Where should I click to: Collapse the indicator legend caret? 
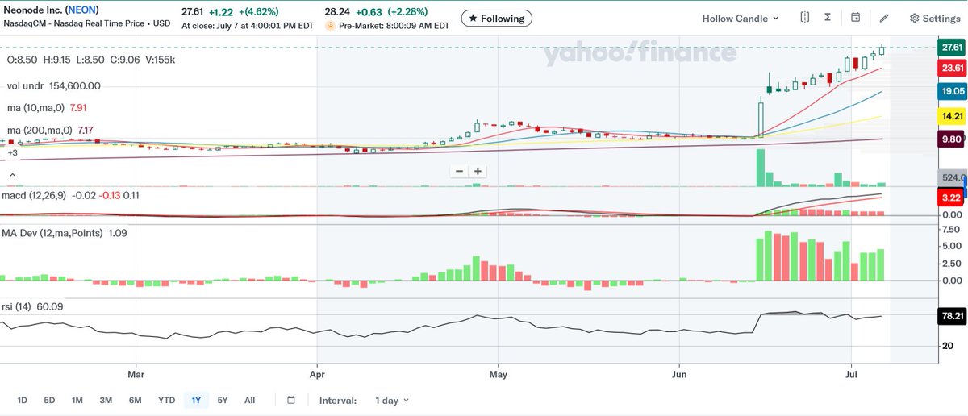[11, 174]
